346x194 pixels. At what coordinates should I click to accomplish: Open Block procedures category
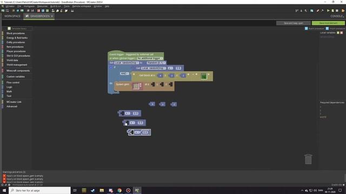click(x=16, y=33)
